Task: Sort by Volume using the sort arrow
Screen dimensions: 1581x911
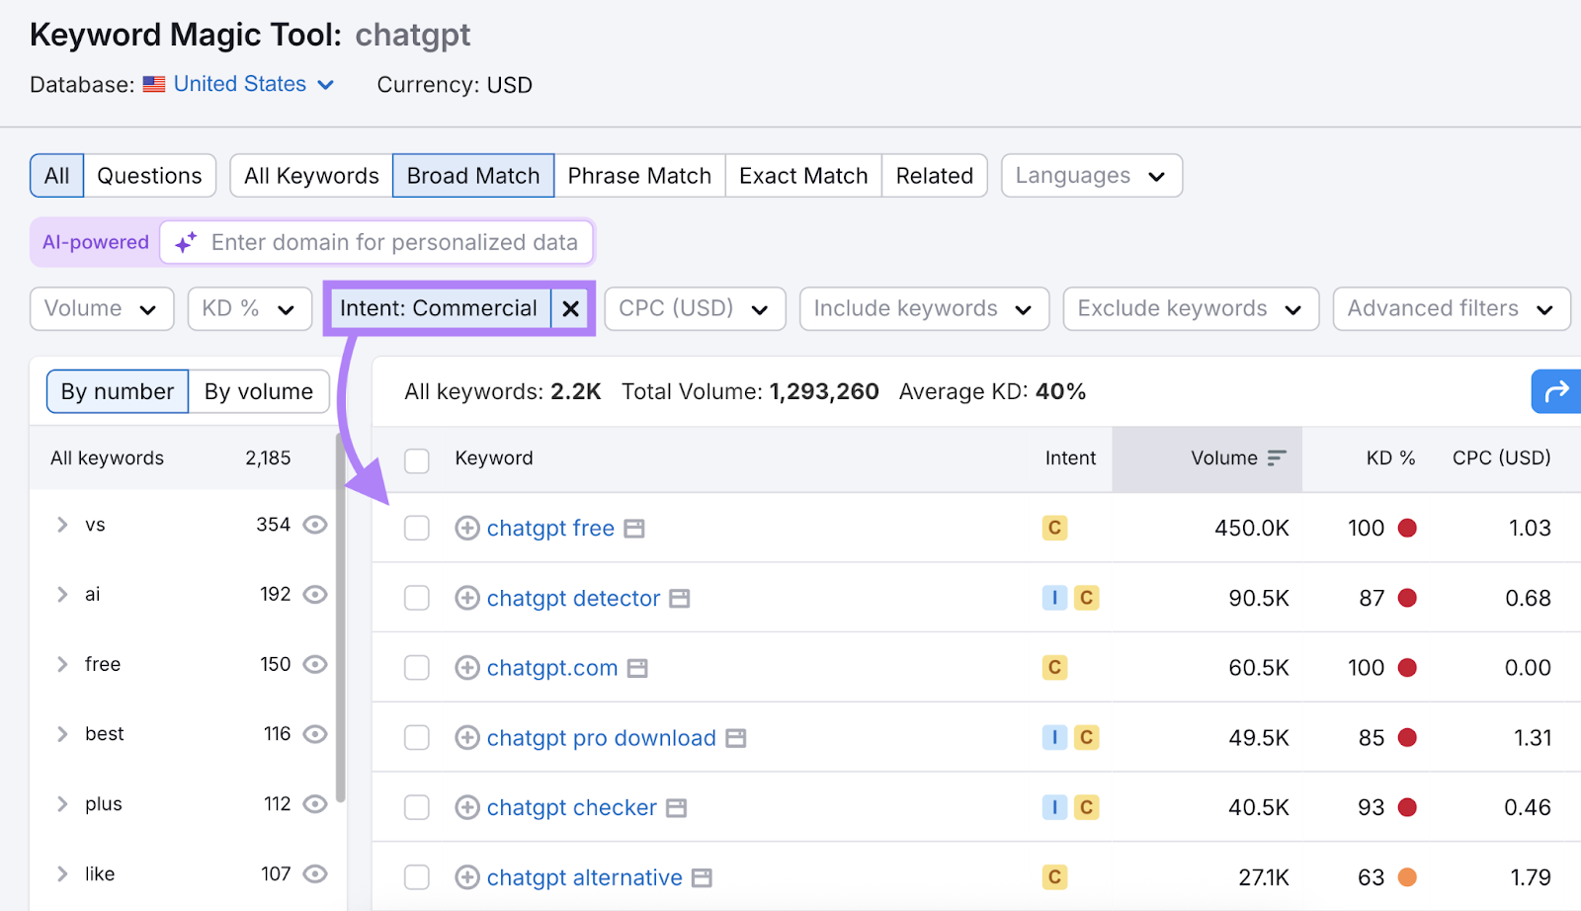Action: click(1278, 457)
